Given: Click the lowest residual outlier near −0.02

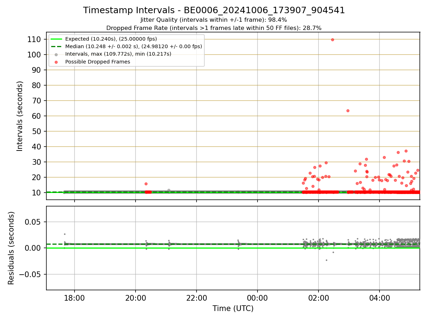Looking at the screenshot, I should [326, 260].
